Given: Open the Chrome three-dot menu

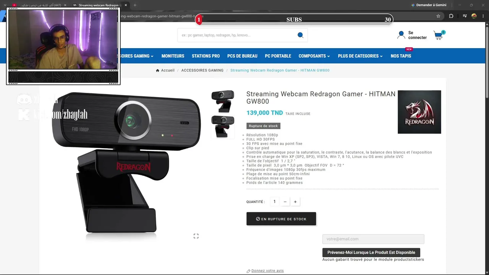Looking at the screenshot, I should (483, 16).
